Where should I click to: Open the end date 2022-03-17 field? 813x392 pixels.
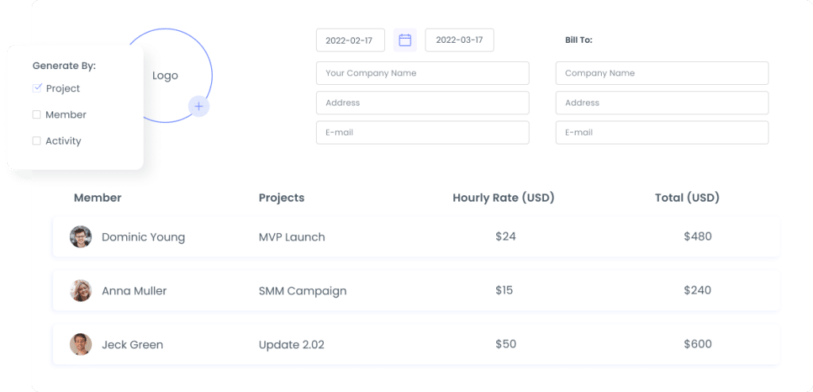point(460,40)
